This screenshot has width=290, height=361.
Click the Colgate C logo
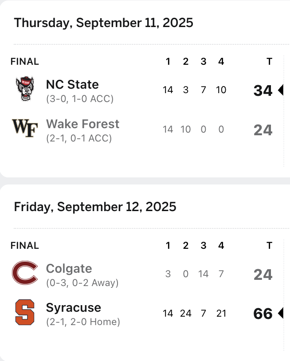(x=25, y=273)
